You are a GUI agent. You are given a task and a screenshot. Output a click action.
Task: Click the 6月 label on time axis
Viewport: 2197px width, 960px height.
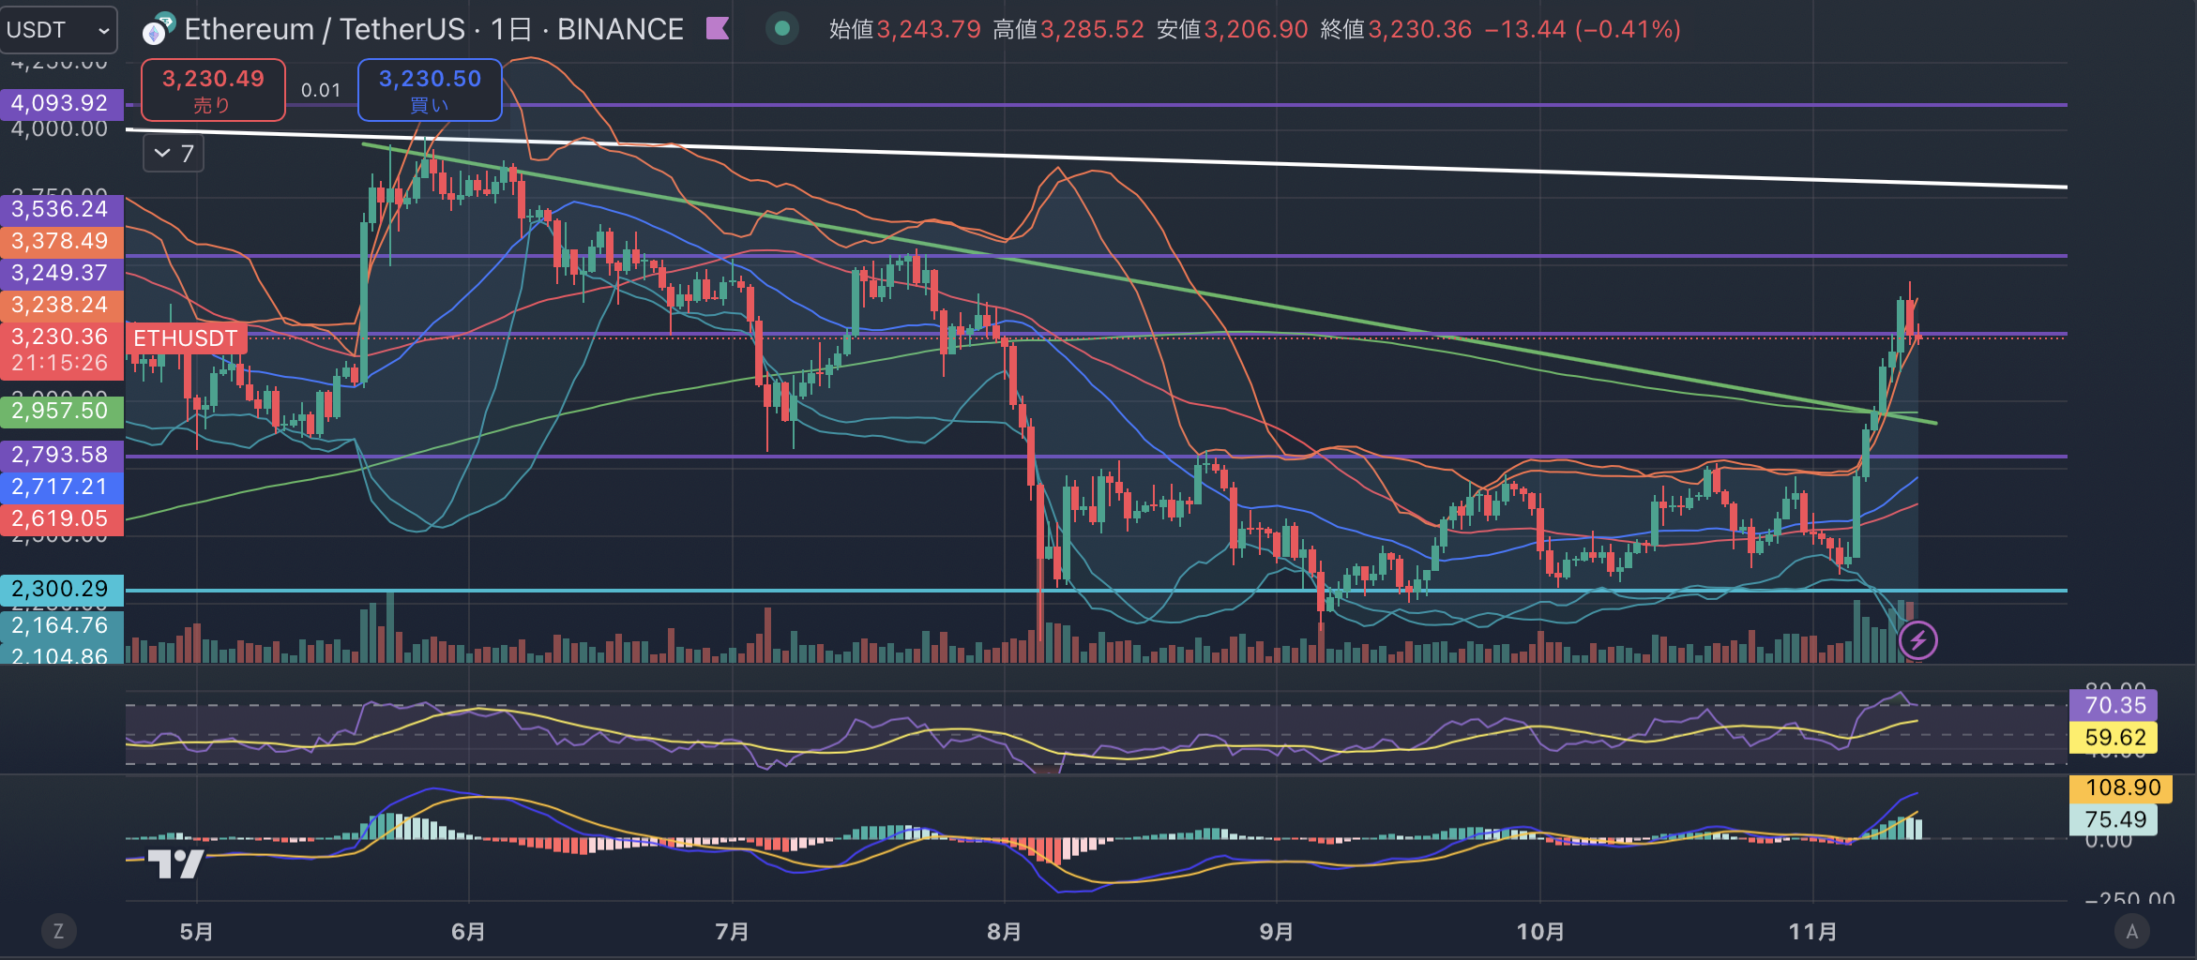[x=468, y=932]
